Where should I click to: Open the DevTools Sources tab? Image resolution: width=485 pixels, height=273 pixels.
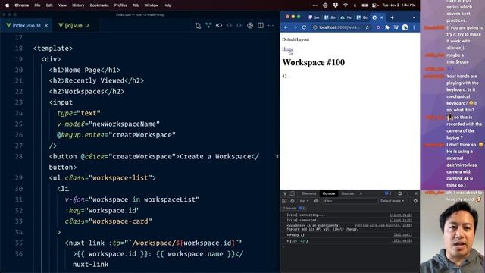tap(348, 193)
